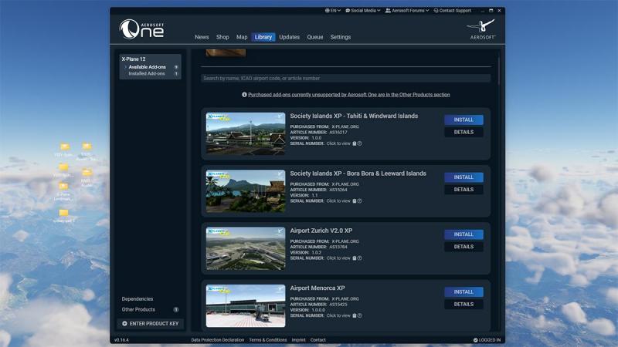Open the Shop tab
This screenshot has width=618, height=347.
point(222,37)
